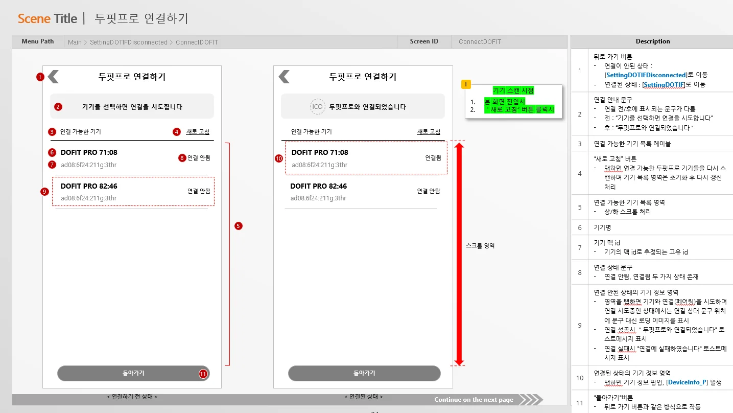Click 기기명 in description row 6

click(x=602, y=227)
